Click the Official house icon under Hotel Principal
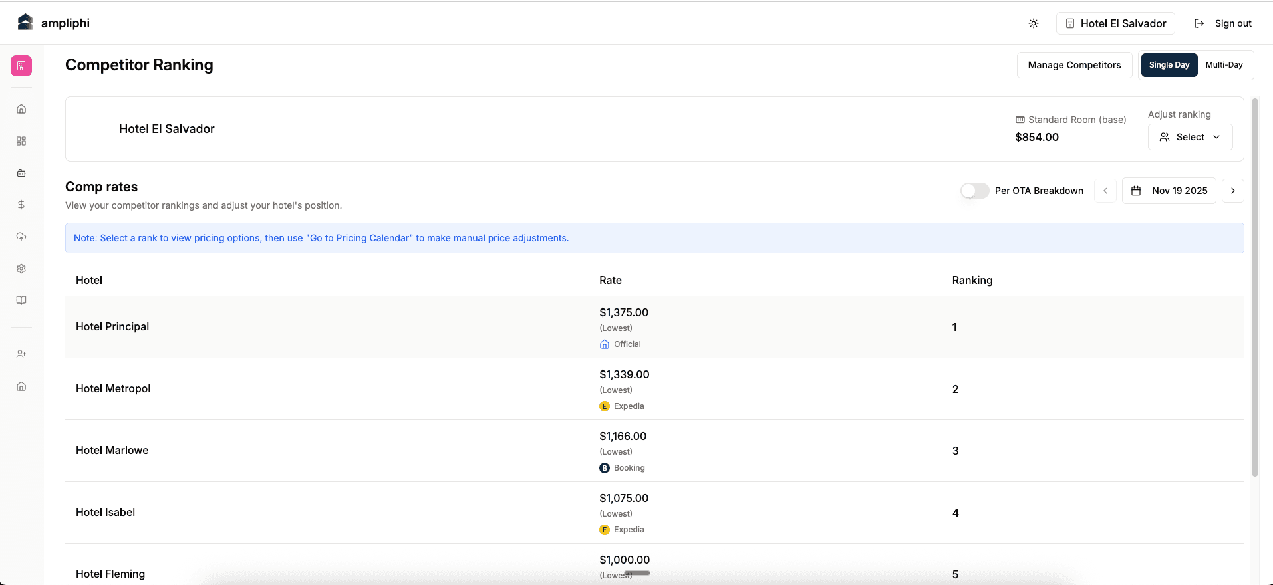 tap(605, 344)
